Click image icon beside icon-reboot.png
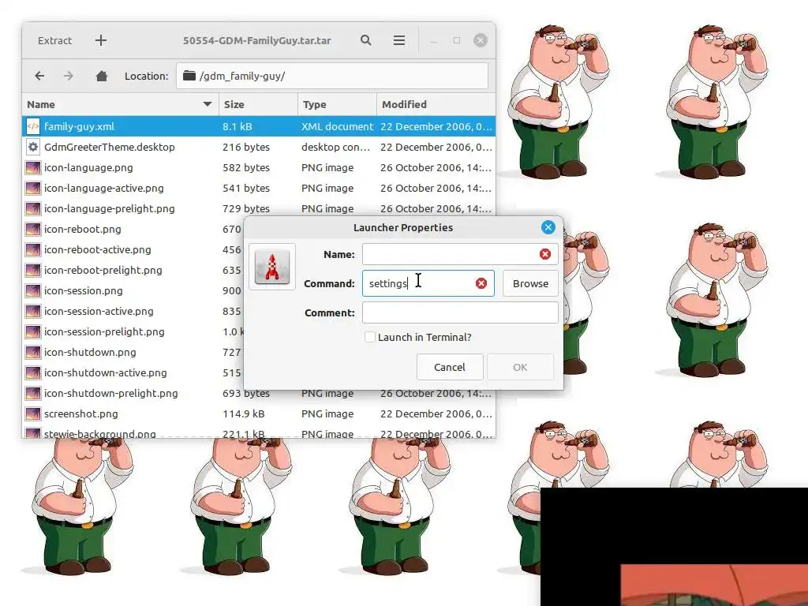This screenshot has width=808, height=606. pyautogui.click(x=33, y=230)
